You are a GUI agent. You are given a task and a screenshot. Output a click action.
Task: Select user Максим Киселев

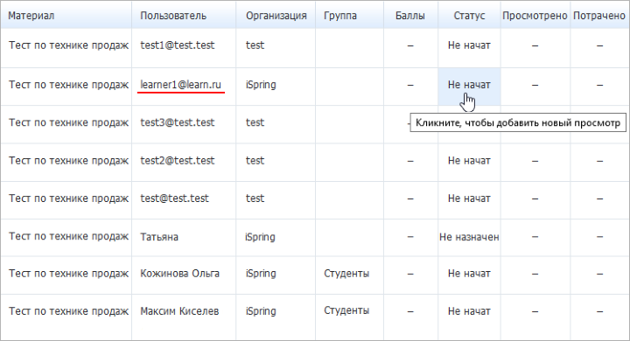pos(179,311)
